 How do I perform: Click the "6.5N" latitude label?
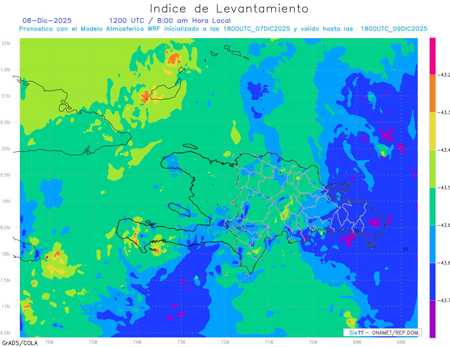tap(6, 333)
